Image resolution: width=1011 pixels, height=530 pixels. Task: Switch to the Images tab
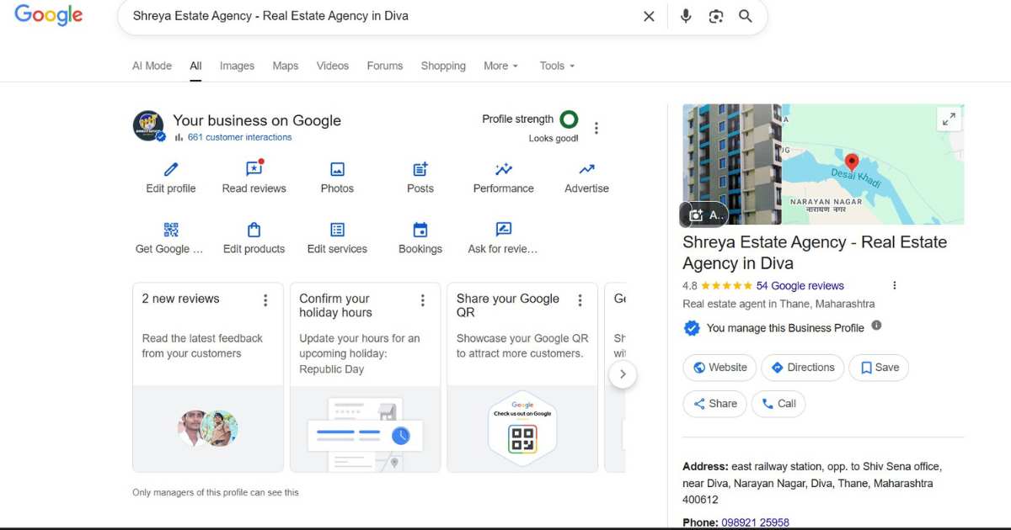[237, 66]
